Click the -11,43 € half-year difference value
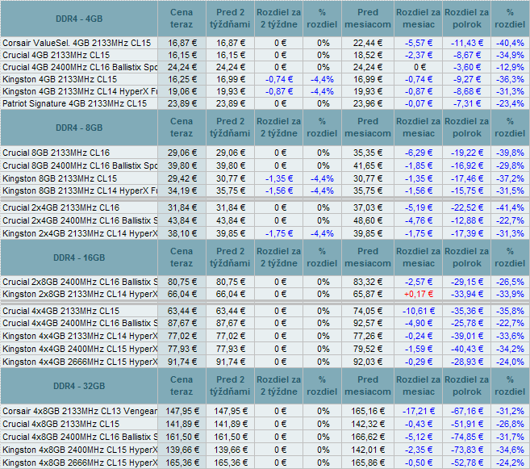530x469 pixels. pos(467,43)
